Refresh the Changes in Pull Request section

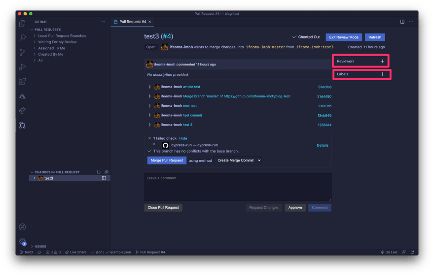pyautogui.click(x=99, y=172)
